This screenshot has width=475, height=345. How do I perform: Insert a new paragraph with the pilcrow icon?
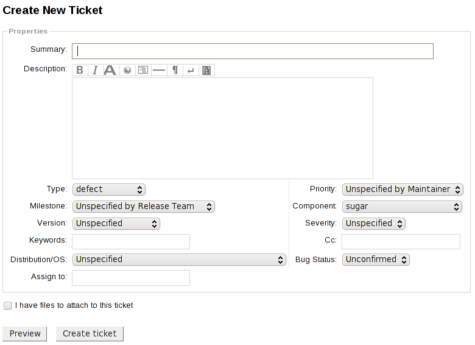click(175, 70)
